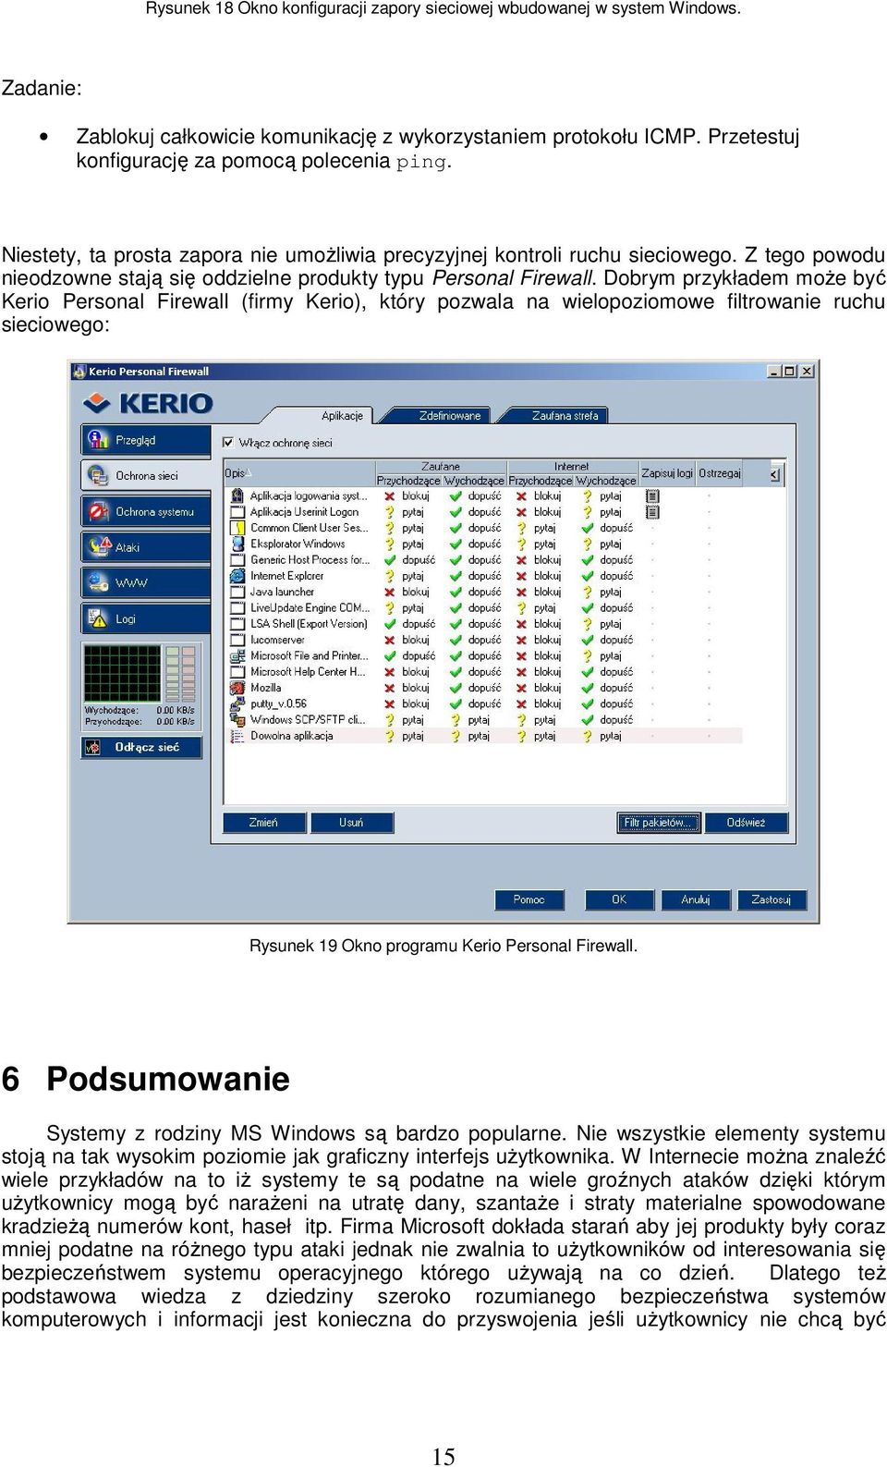The width and height of the screenshot is (887, 1467).
Task: Select the Aplikacja Userinit Logon row name
Action: click(304, 512)
